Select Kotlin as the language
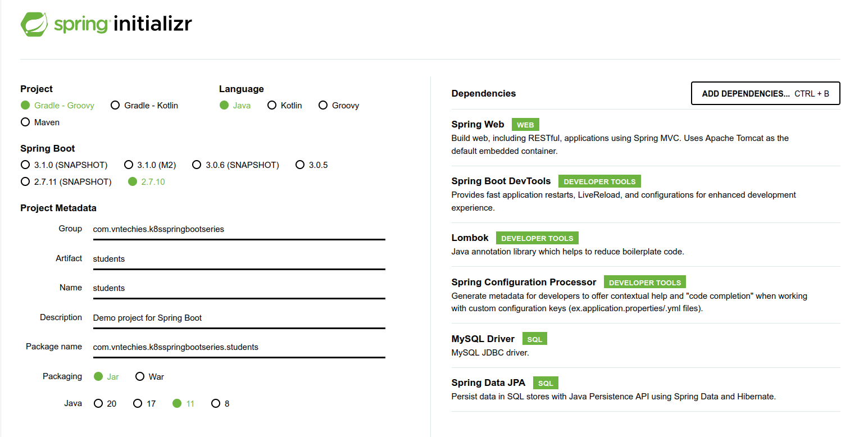This screenshot has width=859, height=437. (x=272, y=106)
